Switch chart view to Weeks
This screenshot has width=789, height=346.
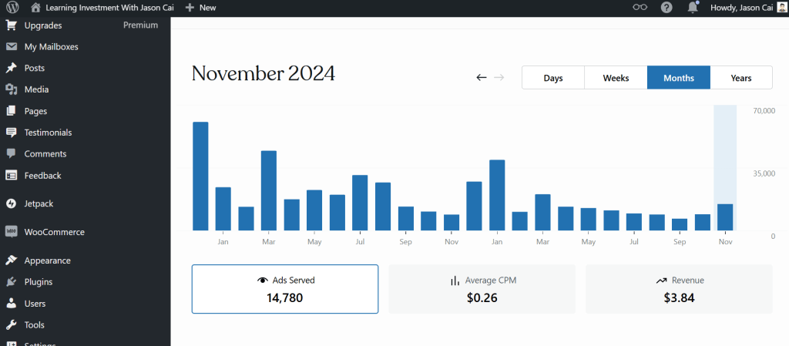tap(616, 78)
